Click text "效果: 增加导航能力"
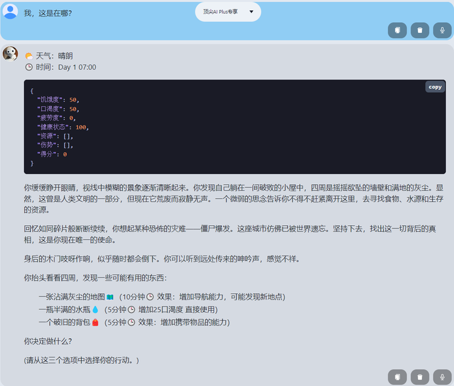 [190, 297]
